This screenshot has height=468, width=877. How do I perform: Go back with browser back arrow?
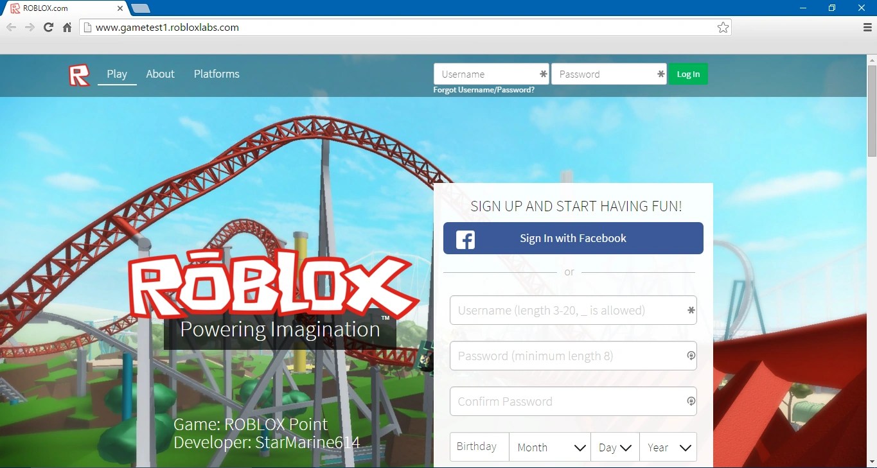point(11,27)
